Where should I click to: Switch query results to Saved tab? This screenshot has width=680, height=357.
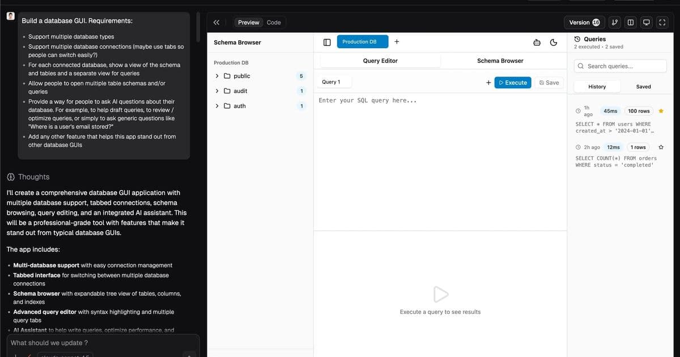[x=643, y=86]
